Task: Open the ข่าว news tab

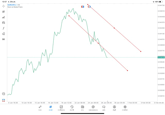Action: pyautogui.click(x=82, y=108)
